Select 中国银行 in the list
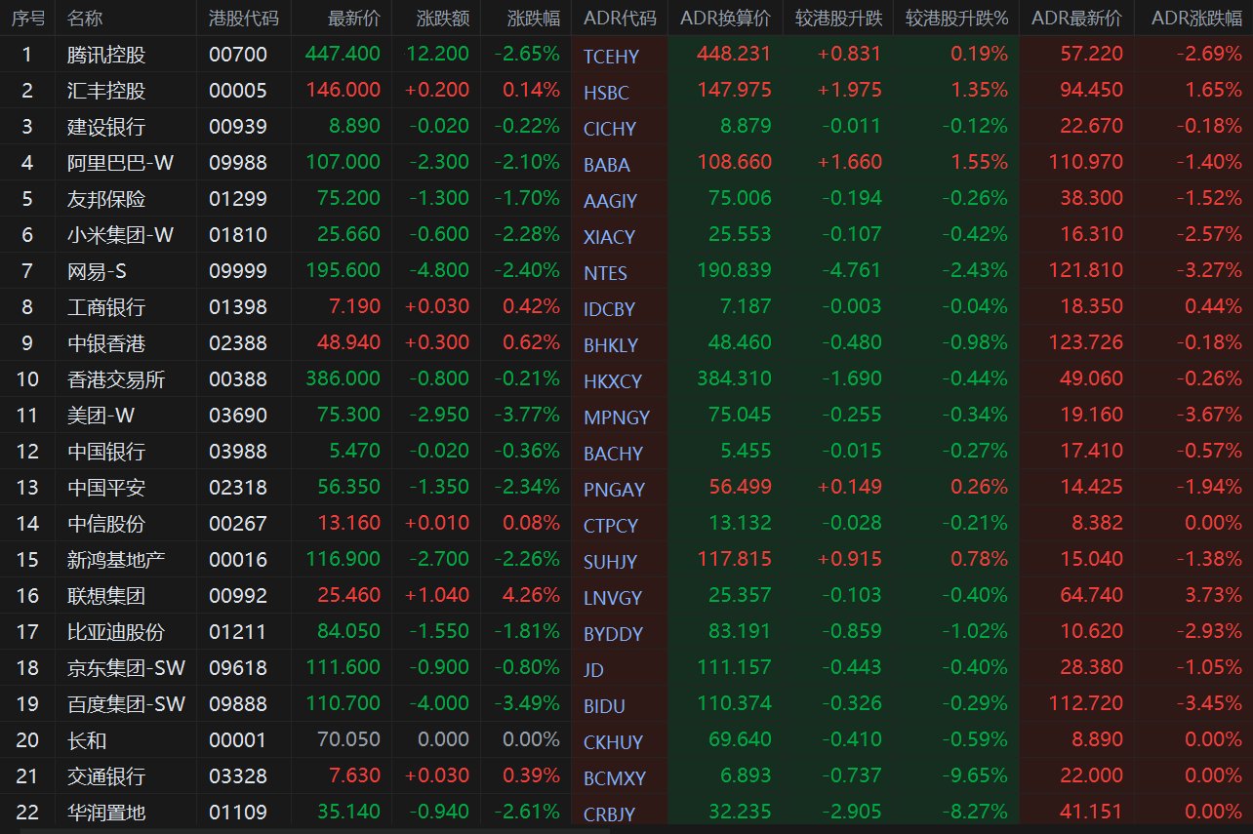 tap(106, 452)
